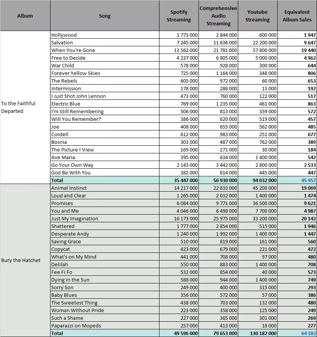The image size is (317, 337).
Task: Click the "Animal Instinct" song cell
Action: tap(105, 188)
